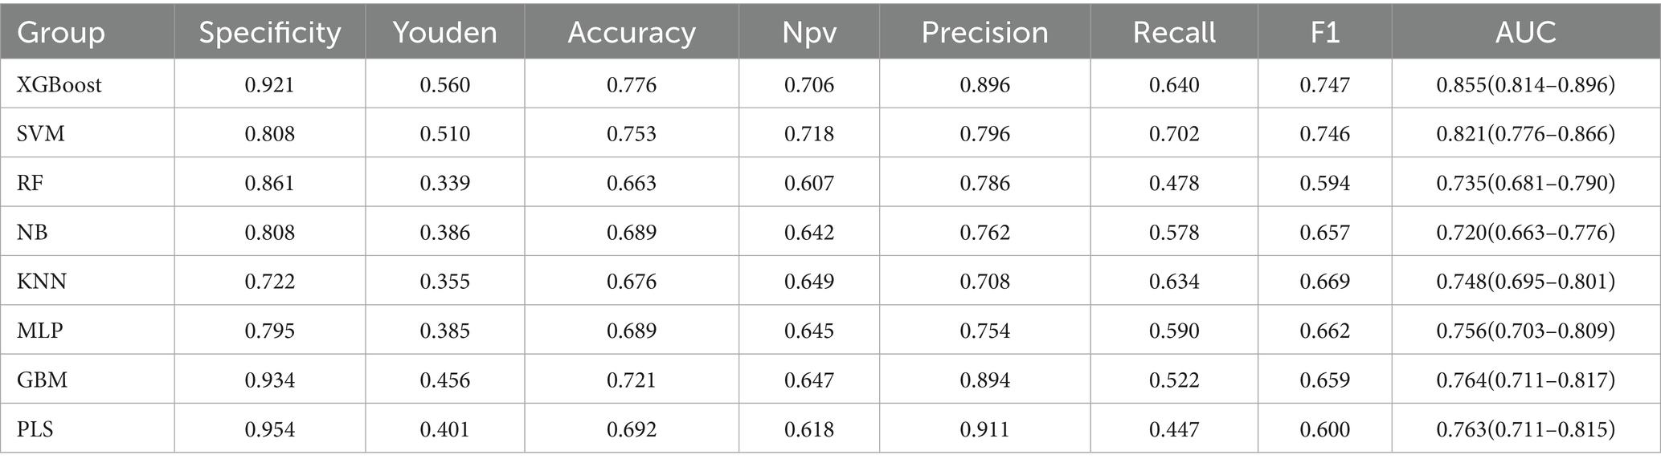Image resolution: width=1661 pixels, height=467 pixels.
Task: Click the Specificity column header
Action: pyautogui.click(x=270, y=32)
